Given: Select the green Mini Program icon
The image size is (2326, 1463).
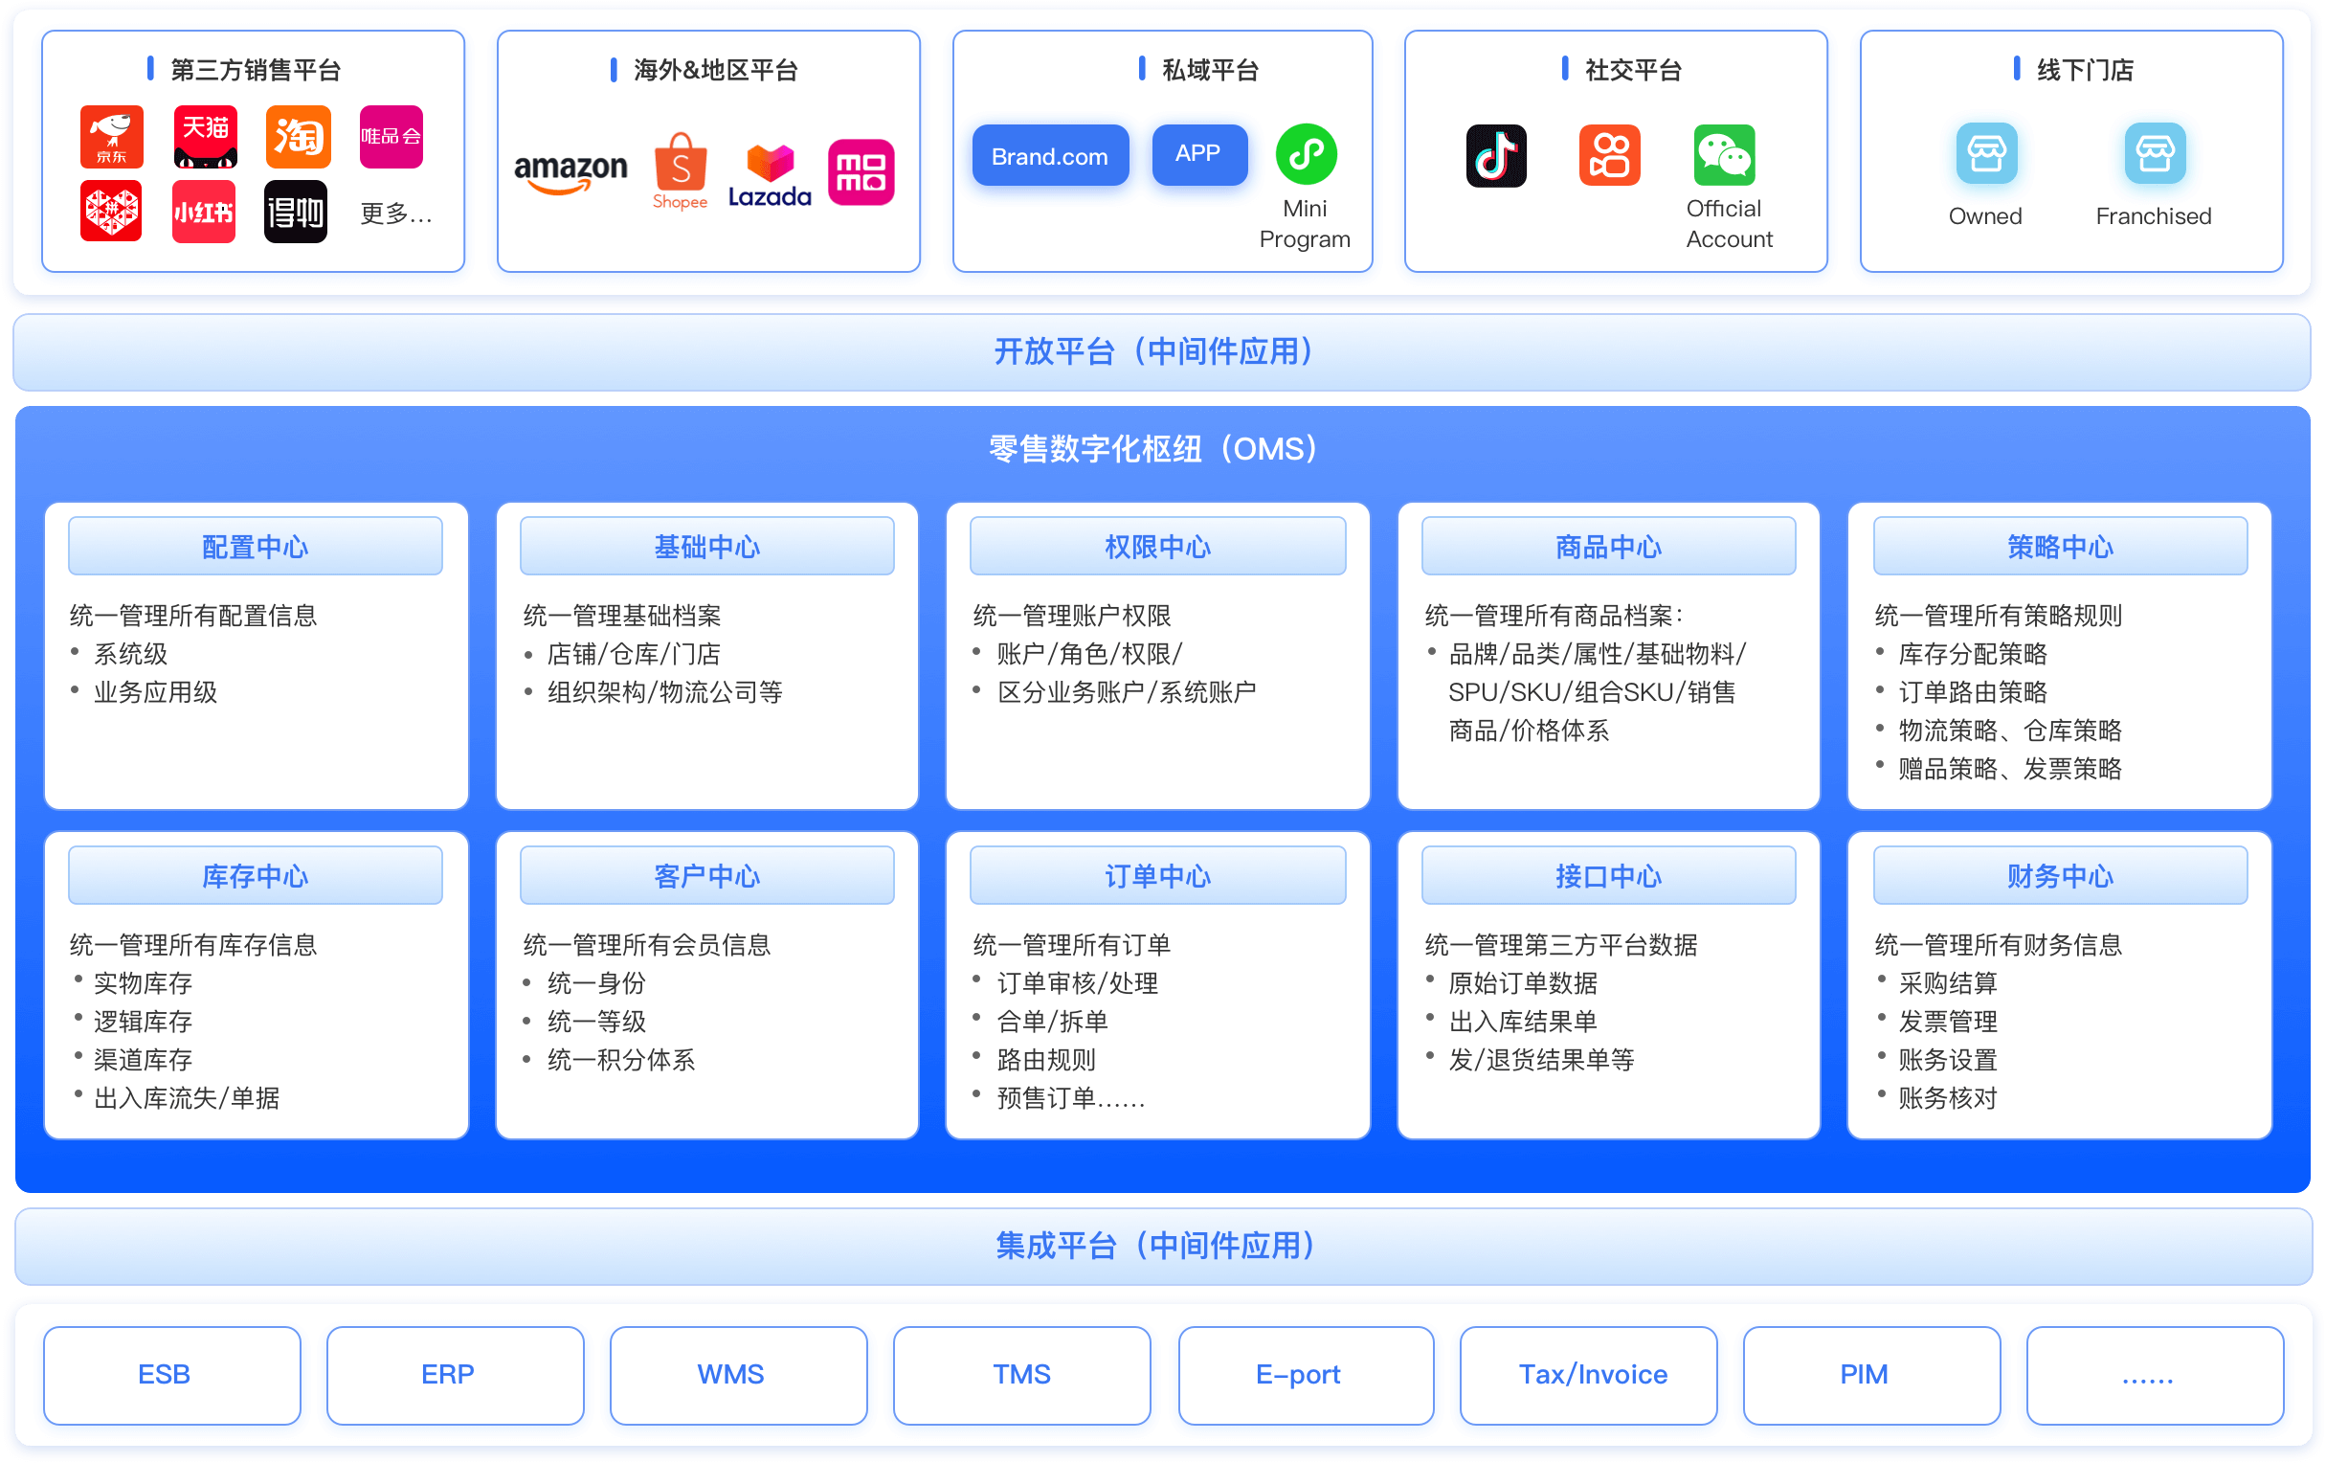Looking at the screenshot, I should click(1306, 153).
